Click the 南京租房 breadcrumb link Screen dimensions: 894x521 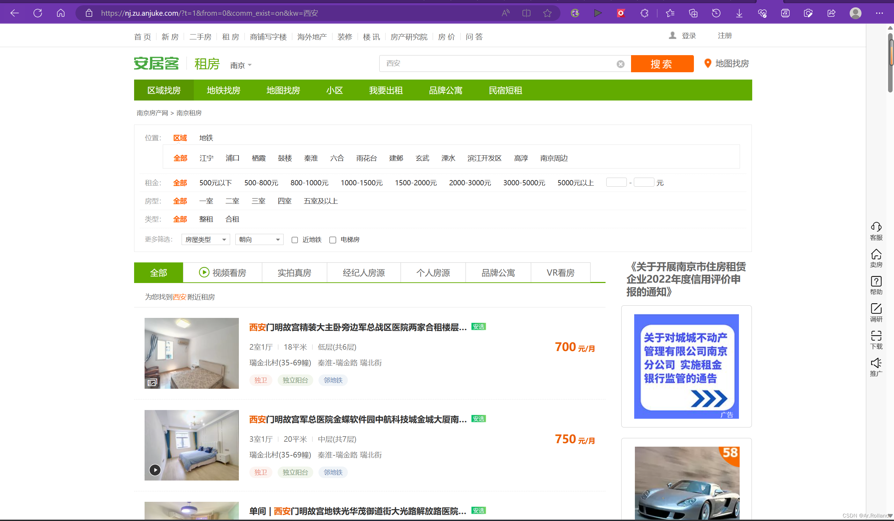click(x=189, y=113)
